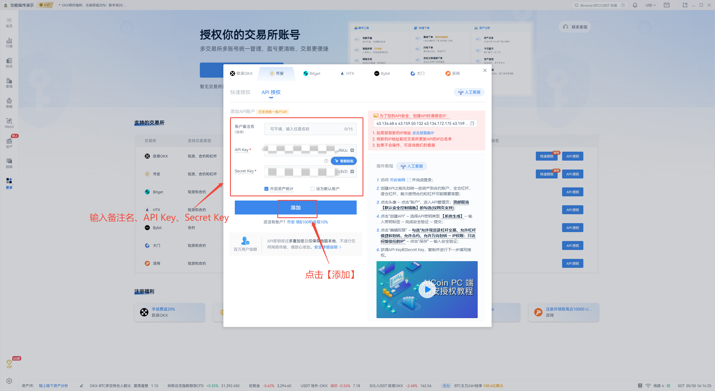Image resolution: width=715 pixels, height=391 pixels.
Task: Switch to the API 授权 tab
Action: click(x=271, y=92)
